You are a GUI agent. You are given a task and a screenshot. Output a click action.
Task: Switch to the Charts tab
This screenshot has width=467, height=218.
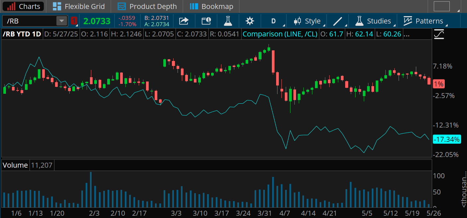[24, 6]
